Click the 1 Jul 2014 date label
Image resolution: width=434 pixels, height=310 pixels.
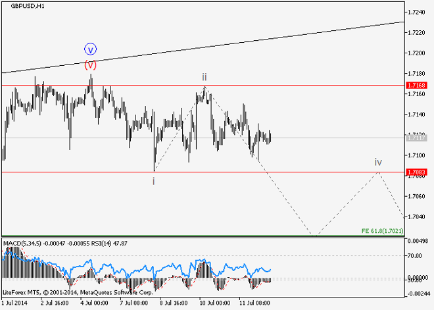click(x=14, y=303)
